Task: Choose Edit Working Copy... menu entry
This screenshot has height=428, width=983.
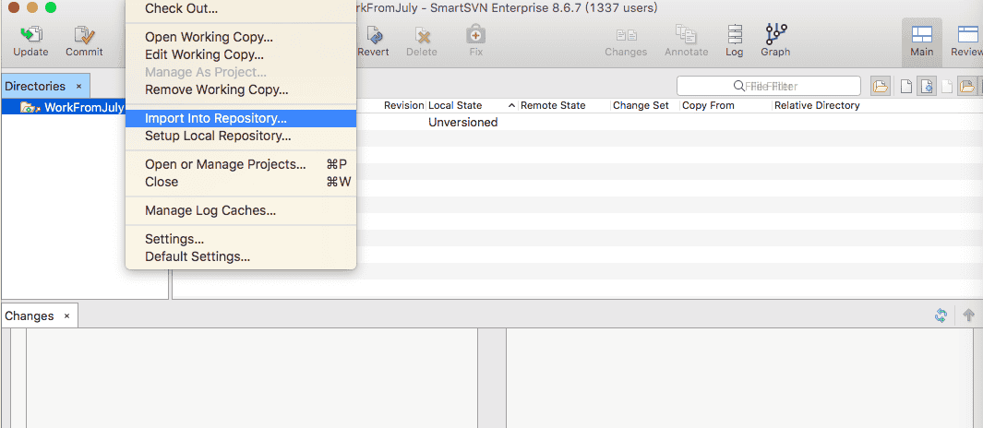Action: [241, 54]
